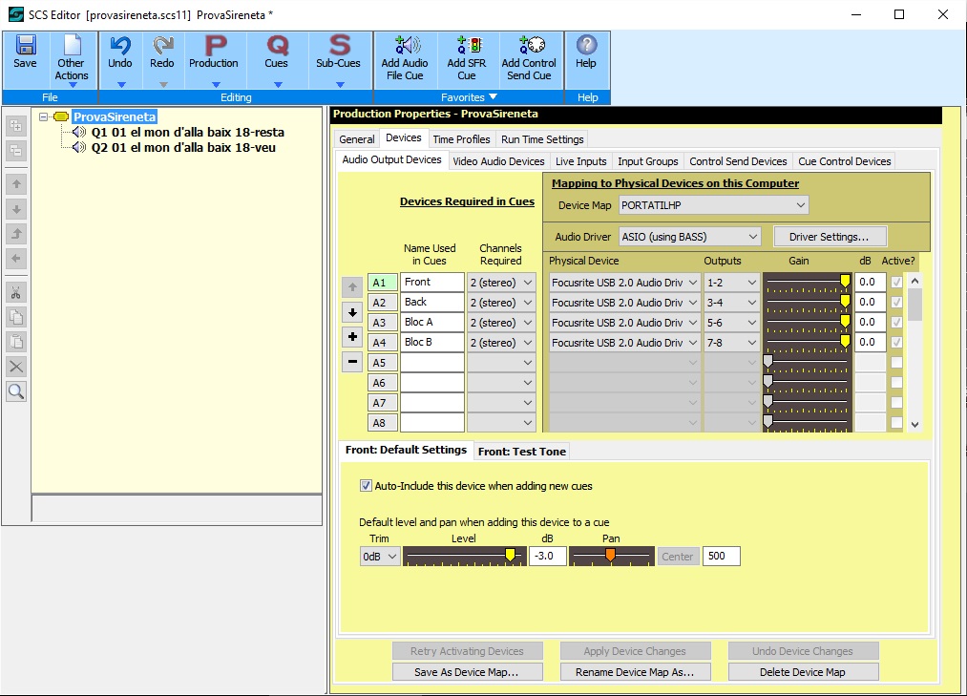The image size is (967, 696).
Task: Click the default Pan slider handle
Action: click(x=610, y=555)
